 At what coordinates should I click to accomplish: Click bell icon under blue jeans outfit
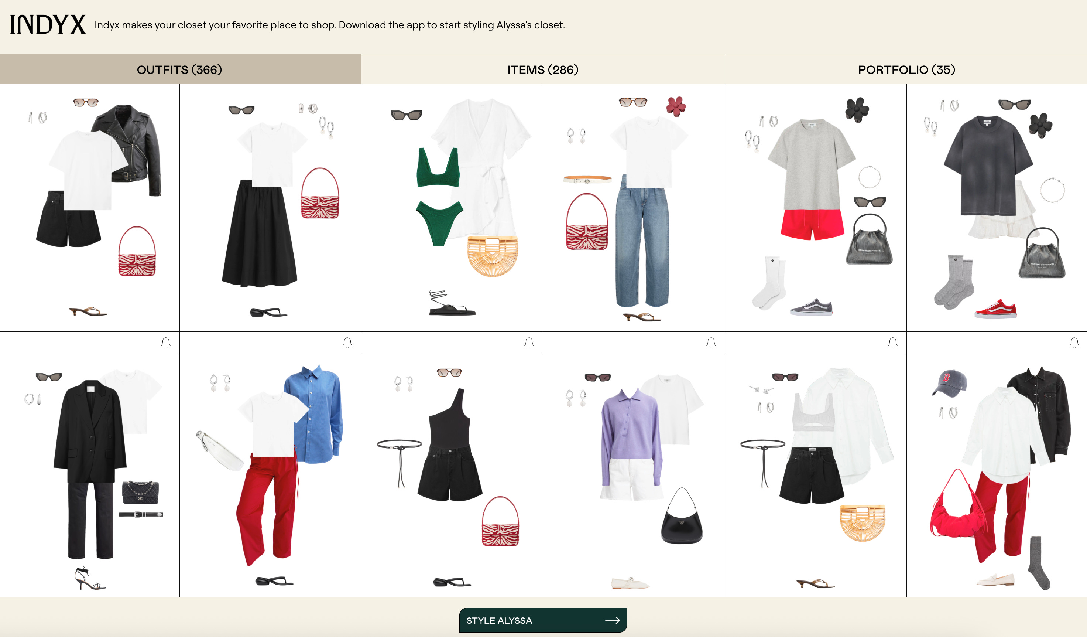pyautogui.click(x=711, y=343)
